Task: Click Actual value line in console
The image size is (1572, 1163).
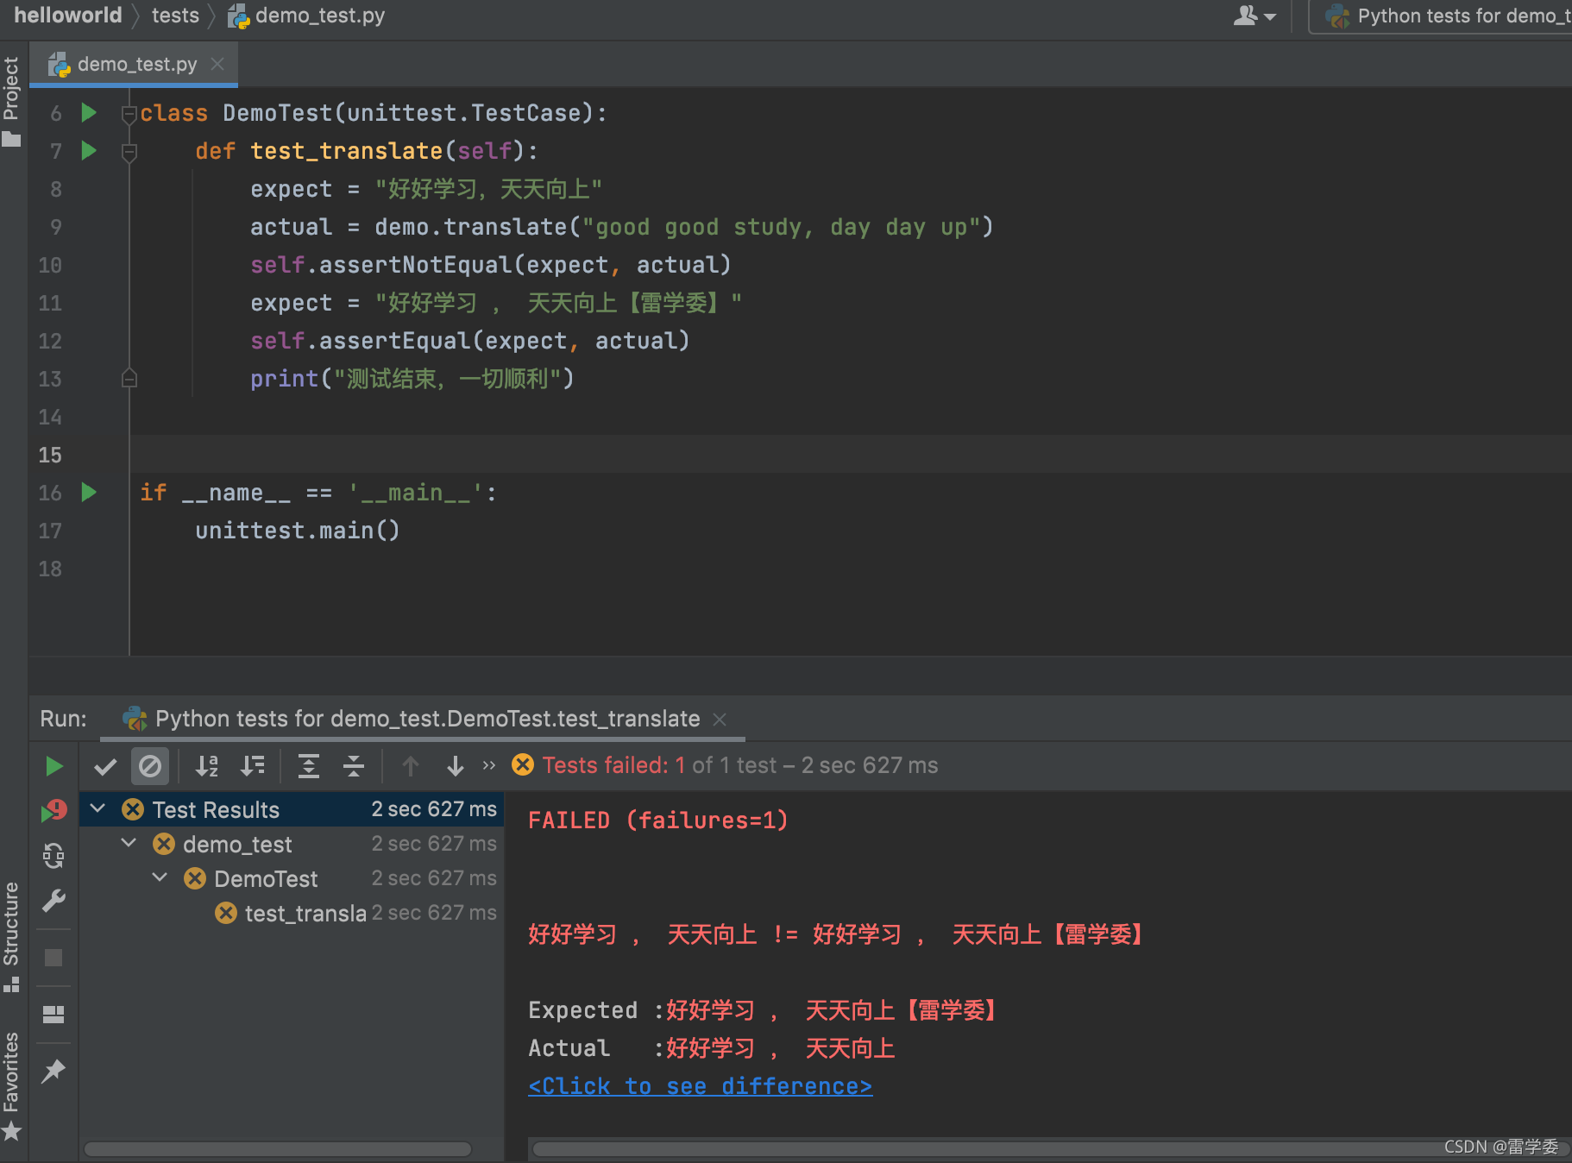Action: (x=712, y=1048)
